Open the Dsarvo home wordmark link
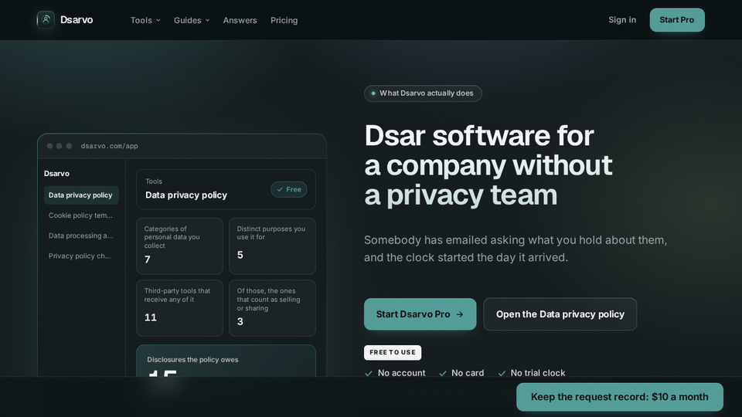Screen dimensions: 742x417 pos(77,20)
